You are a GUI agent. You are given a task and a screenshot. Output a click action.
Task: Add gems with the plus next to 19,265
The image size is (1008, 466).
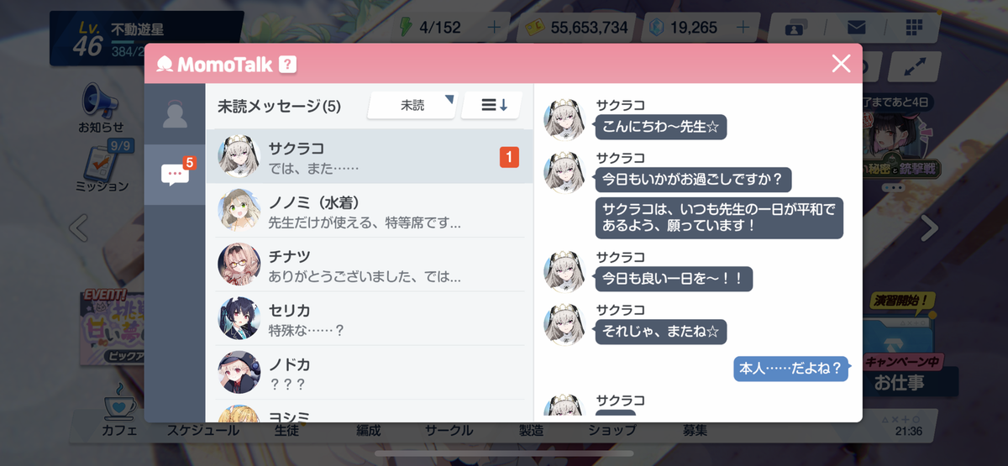(x=743, y=28)
